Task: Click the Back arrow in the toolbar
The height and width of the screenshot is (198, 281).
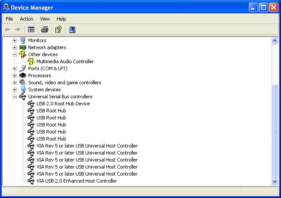Action: pos(7,29)
